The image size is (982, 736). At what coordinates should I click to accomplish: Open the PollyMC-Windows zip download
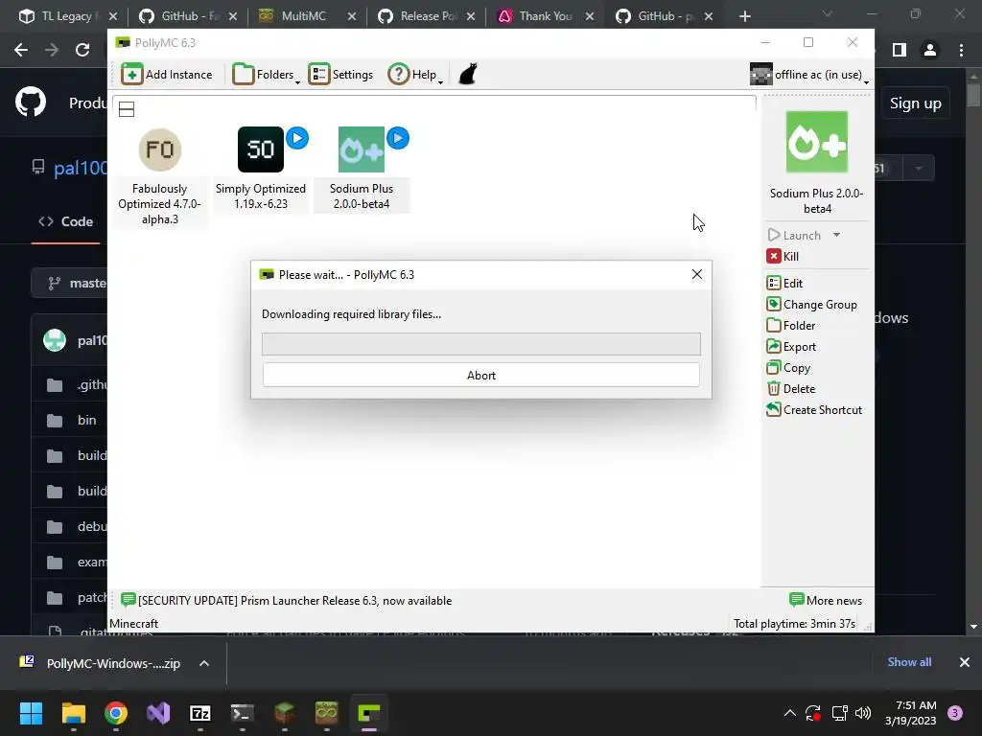104,663
